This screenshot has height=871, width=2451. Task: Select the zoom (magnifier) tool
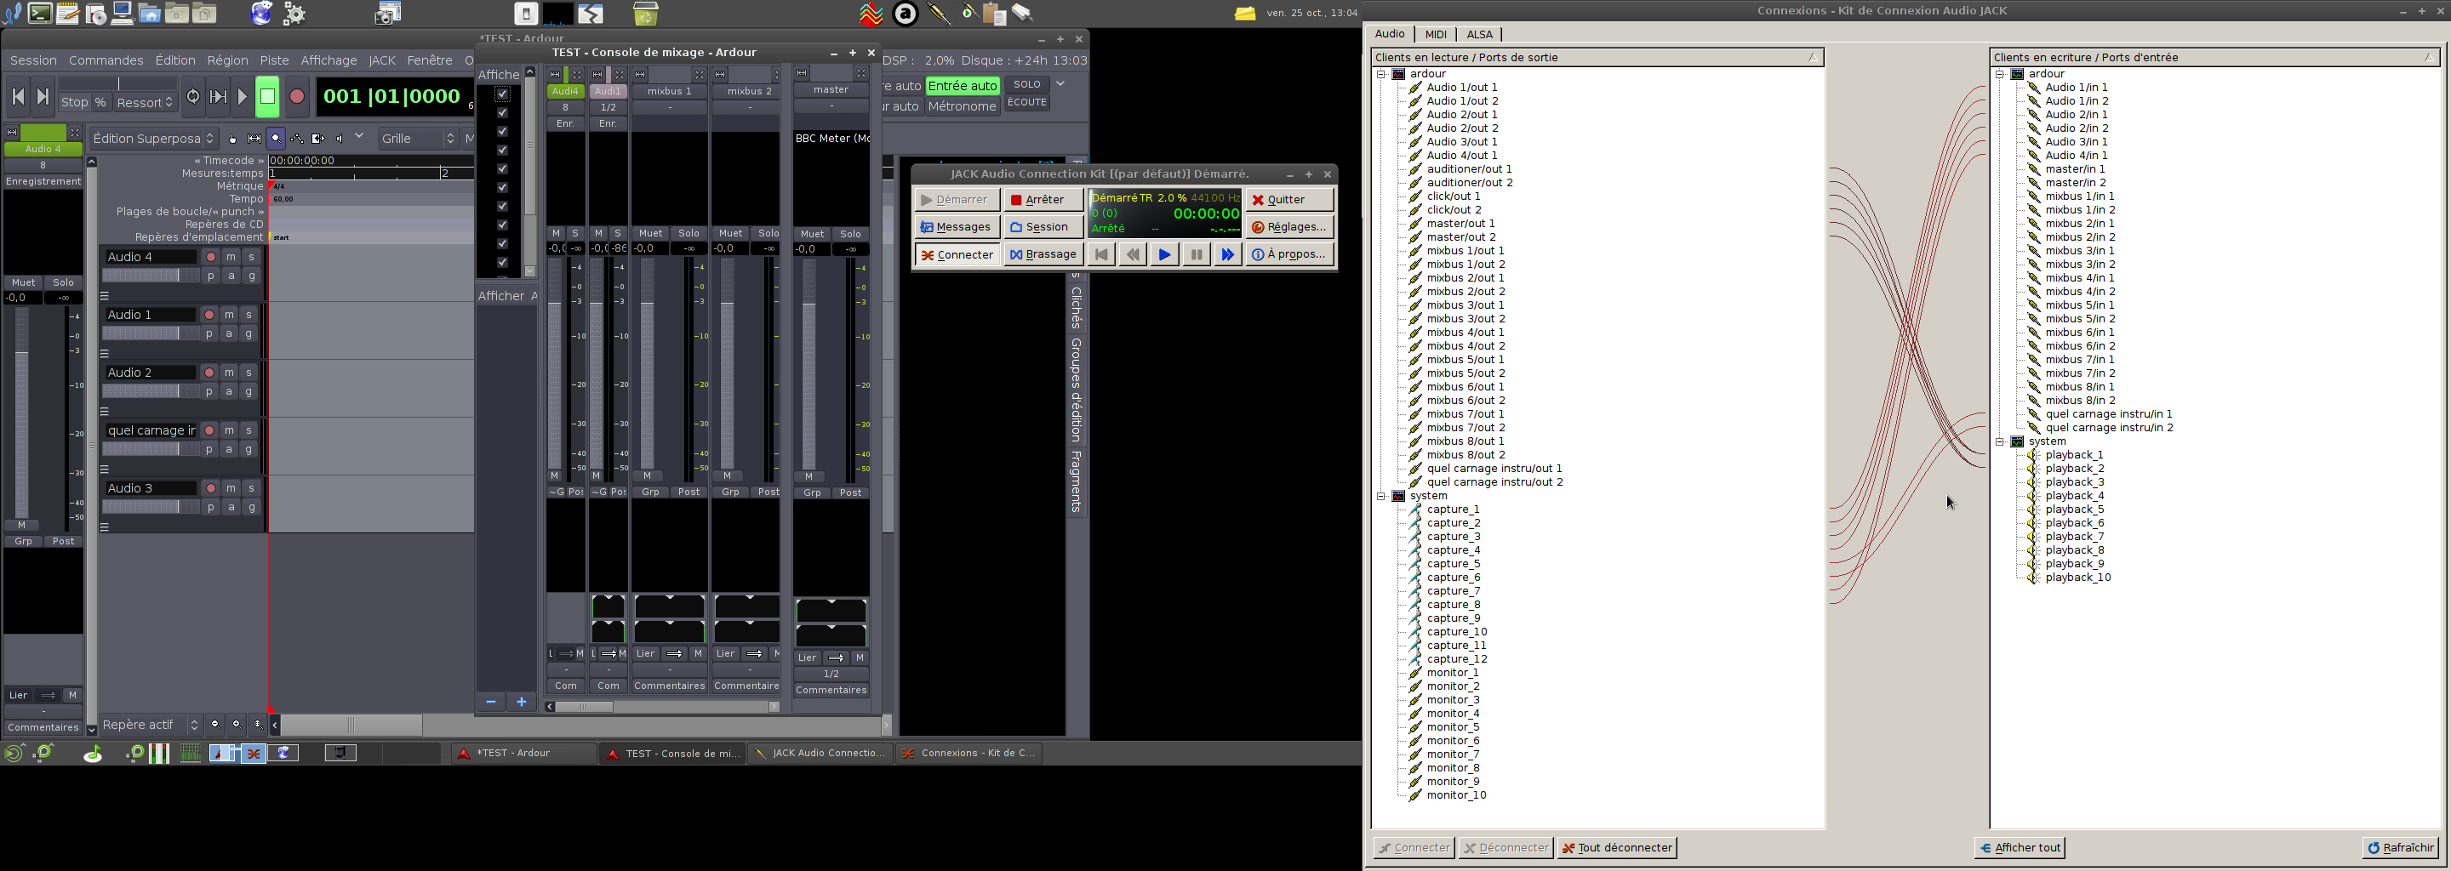276,139
